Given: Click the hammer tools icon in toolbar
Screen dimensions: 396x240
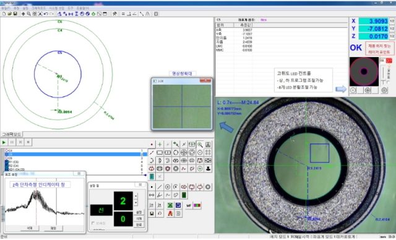Looking at the screenshot, I should coord(114,14).
